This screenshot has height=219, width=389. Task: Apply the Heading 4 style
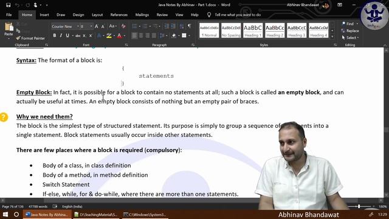coord(318,30)
